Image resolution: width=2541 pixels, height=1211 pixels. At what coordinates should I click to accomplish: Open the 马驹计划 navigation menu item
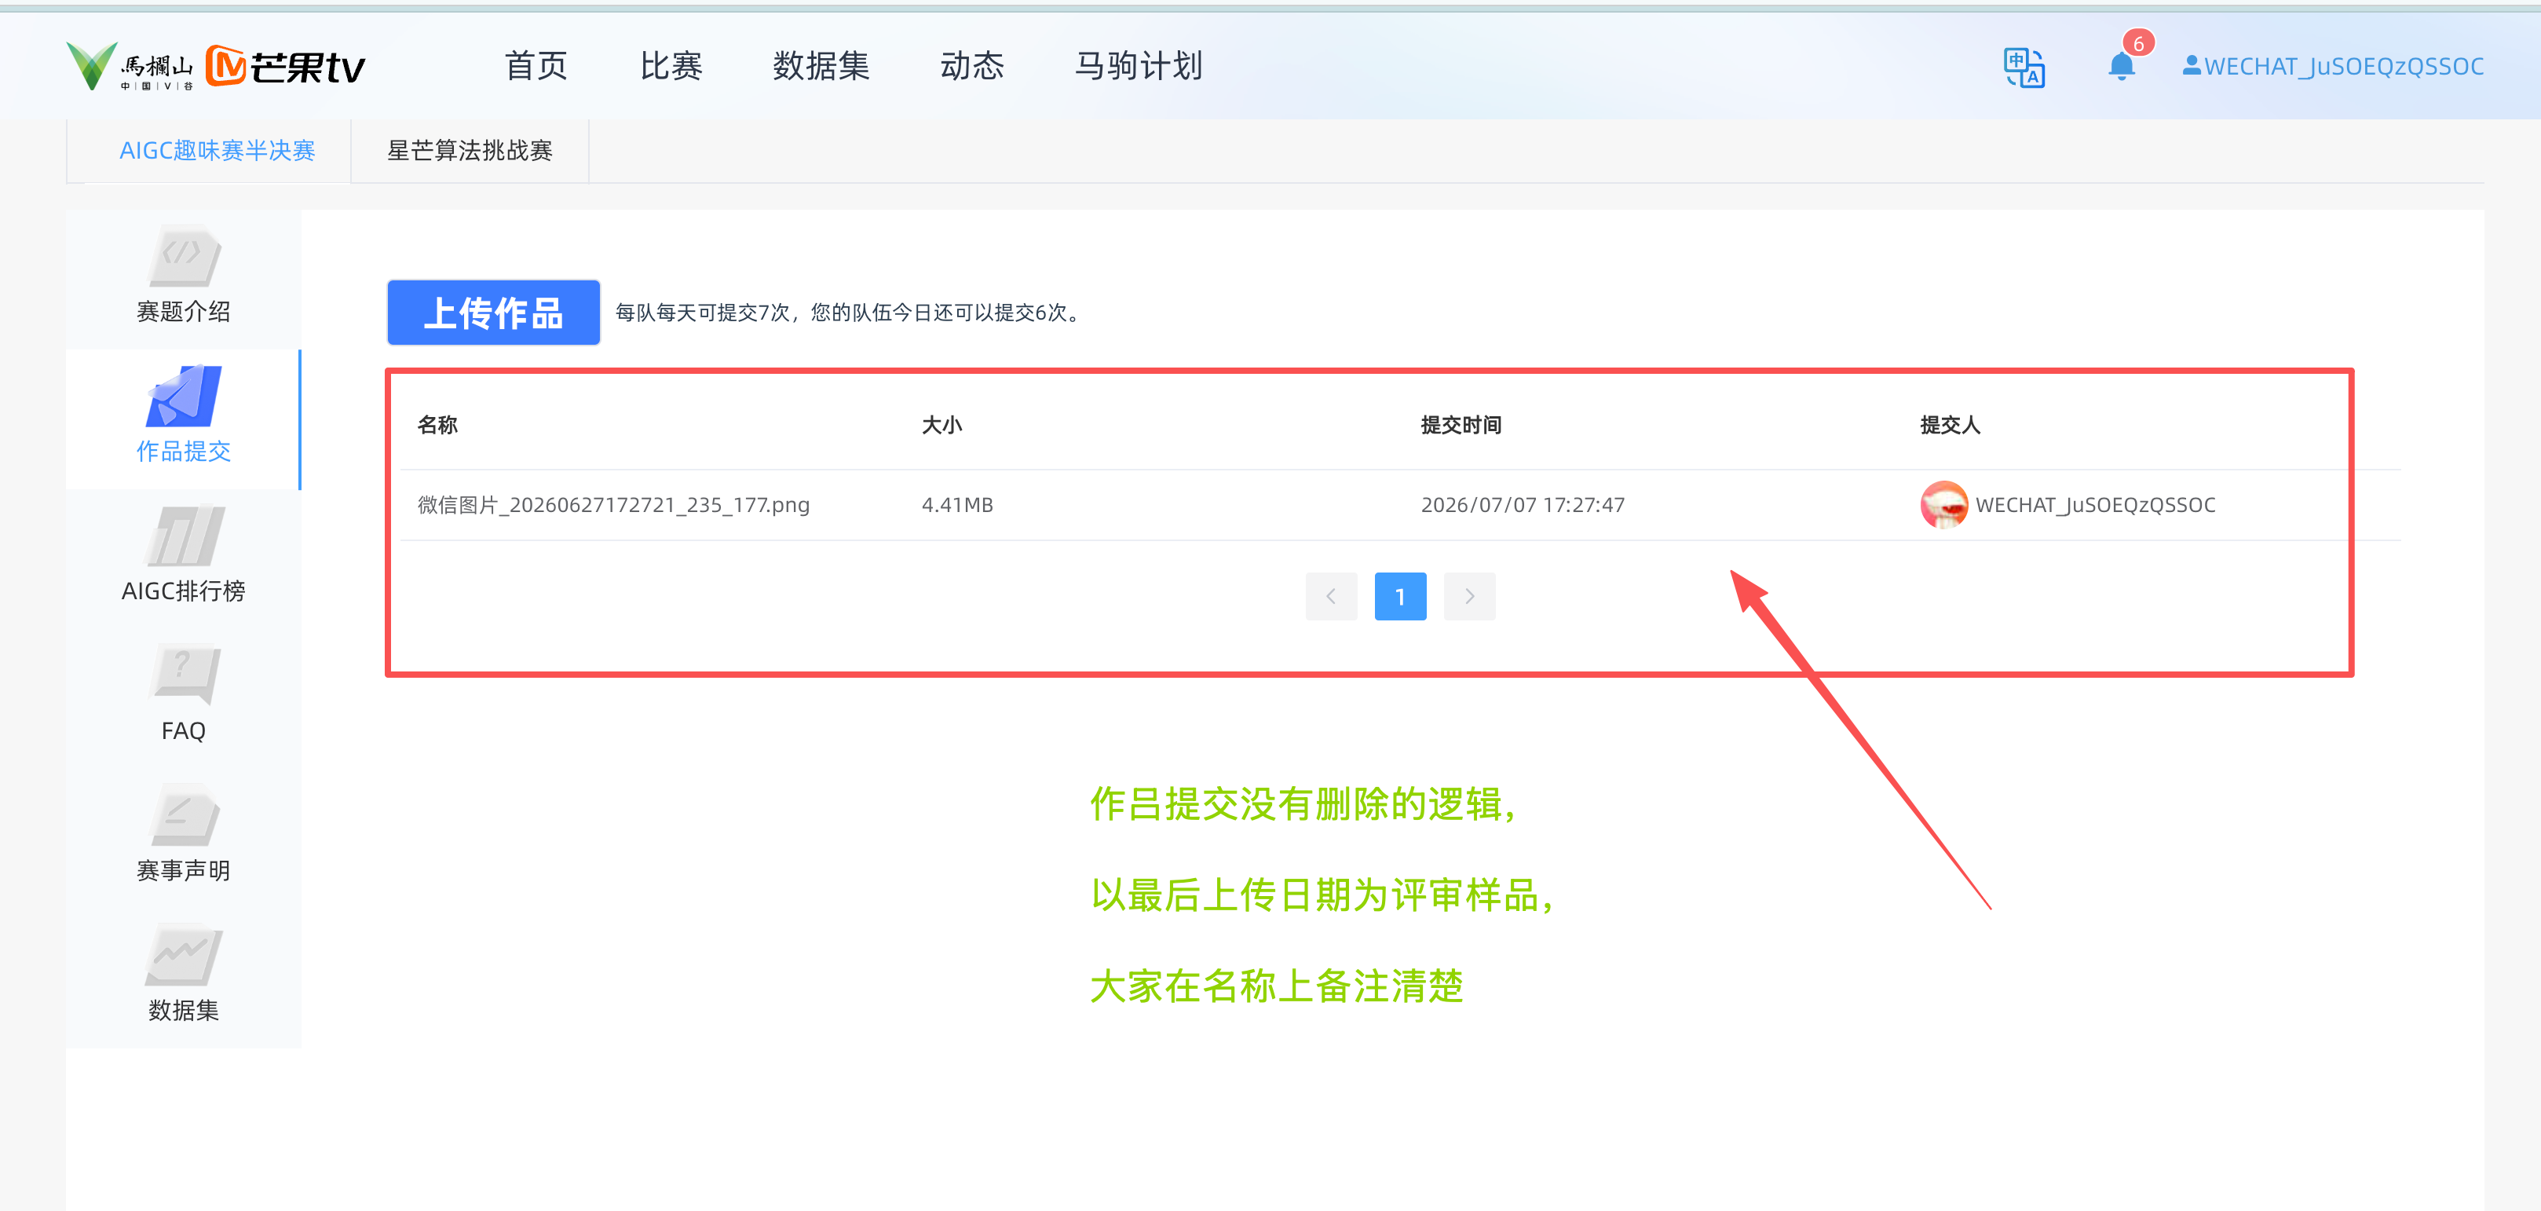pos(1139,66)
